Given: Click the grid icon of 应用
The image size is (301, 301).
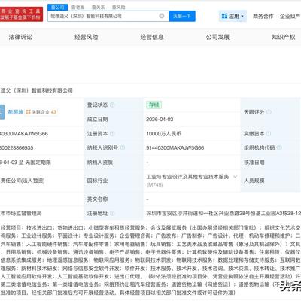Looking at the screenshot, I should [x=224, y=16].
